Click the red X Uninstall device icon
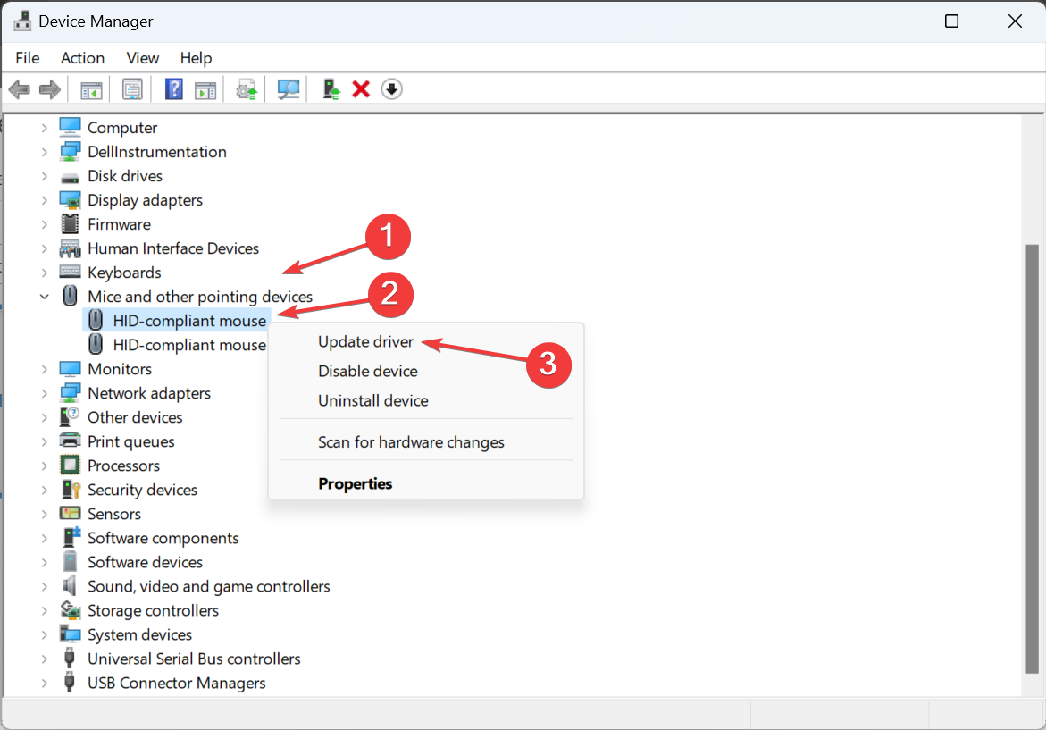Viewport: 1046px width, 730px height. pyautogui.click(x=361, y=89)
